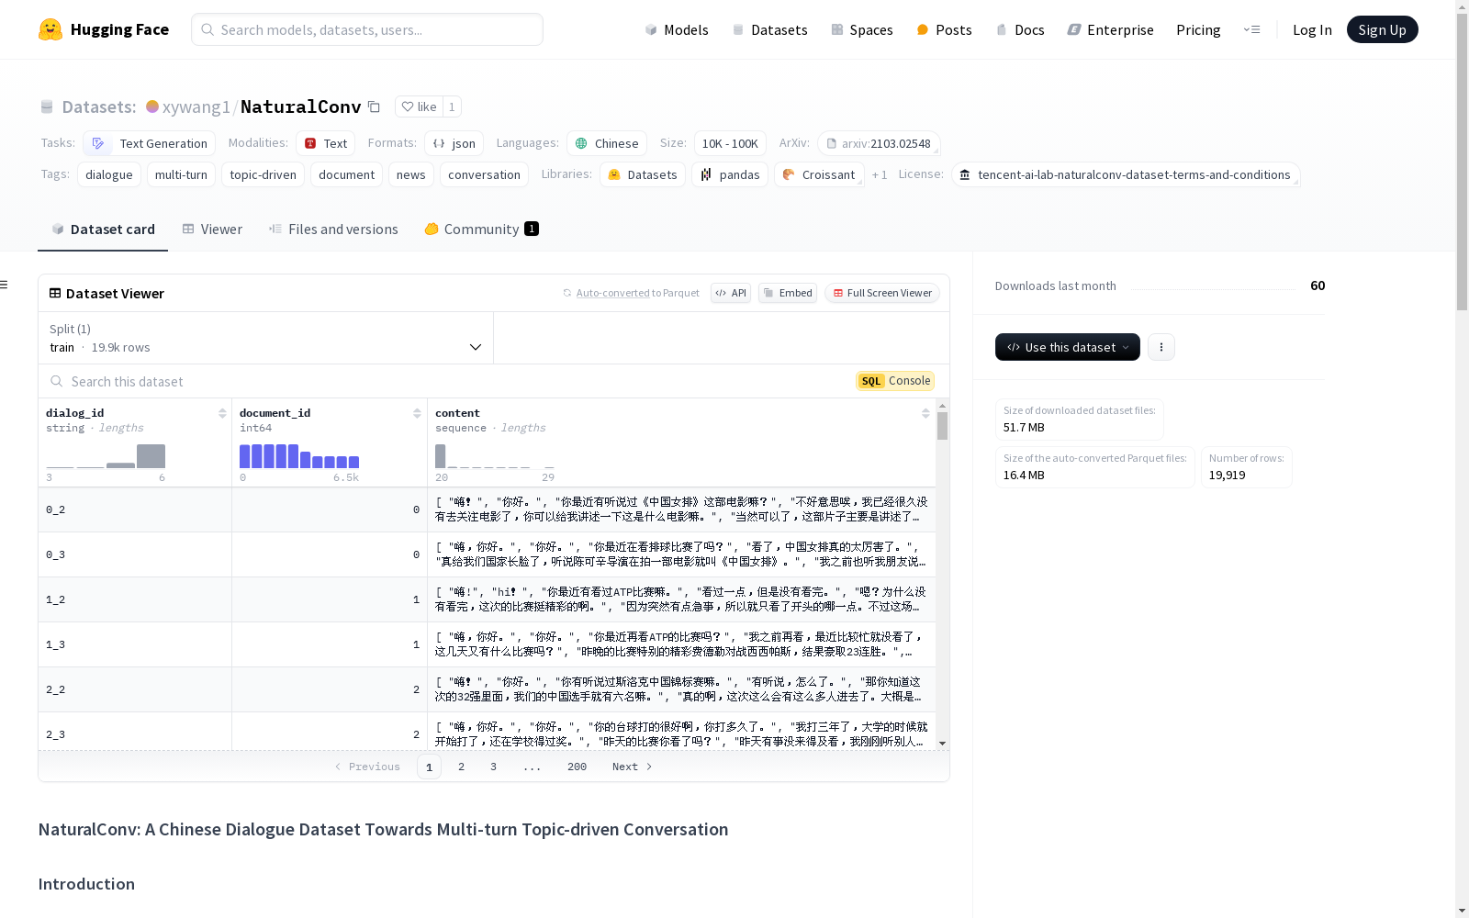Open the Use this dataset dropdown
Screen dimensions: 1469x918
point(1068,347)
